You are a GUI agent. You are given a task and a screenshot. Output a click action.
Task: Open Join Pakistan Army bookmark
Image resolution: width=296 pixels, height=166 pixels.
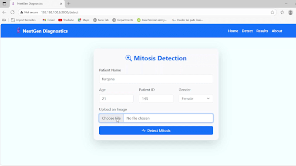pyautogui.click(x=152, y=20)
